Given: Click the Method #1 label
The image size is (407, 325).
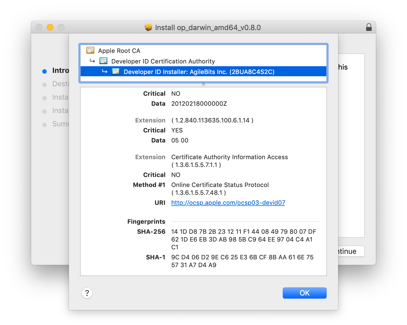Looking at the screenshot, I should click(x=149, y=185).
